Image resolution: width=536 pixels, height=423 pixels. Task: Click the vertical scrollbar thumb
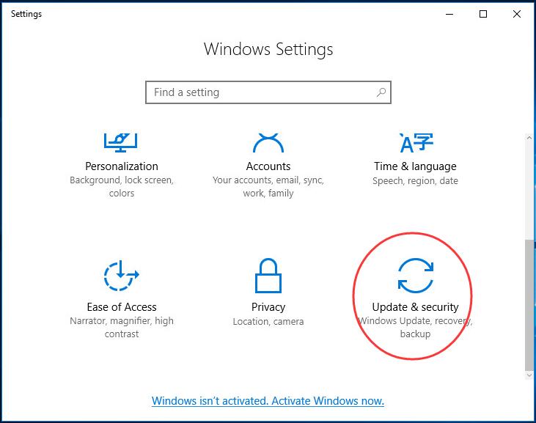tap(529, 305)
